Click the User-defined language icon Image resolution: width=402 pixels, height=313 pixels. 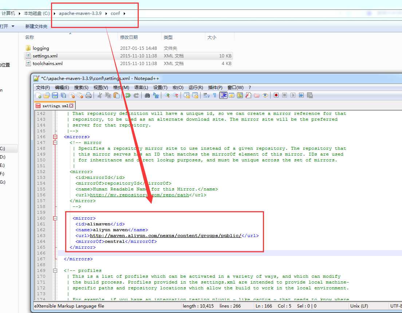pyautogui.click(x=232, y=96)
